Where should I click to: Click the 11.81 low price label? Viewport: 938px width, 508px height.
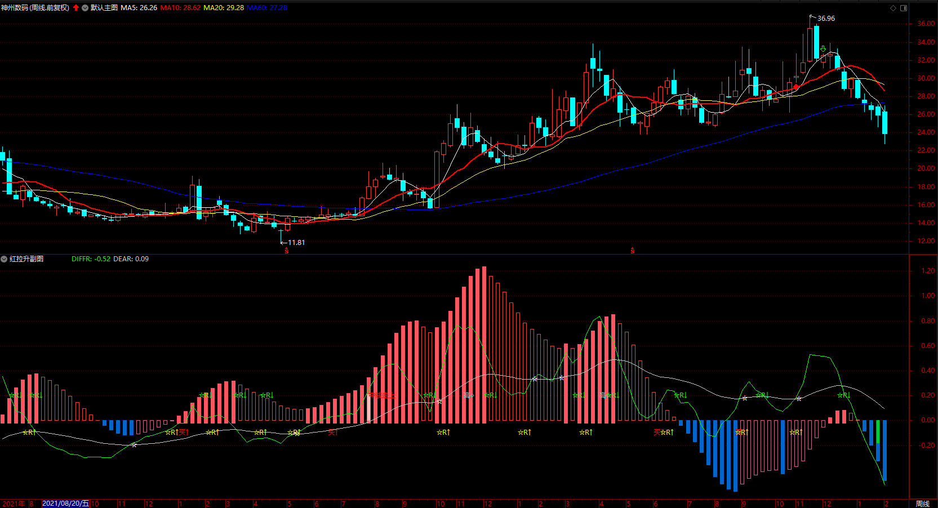[x=296, y=243]
